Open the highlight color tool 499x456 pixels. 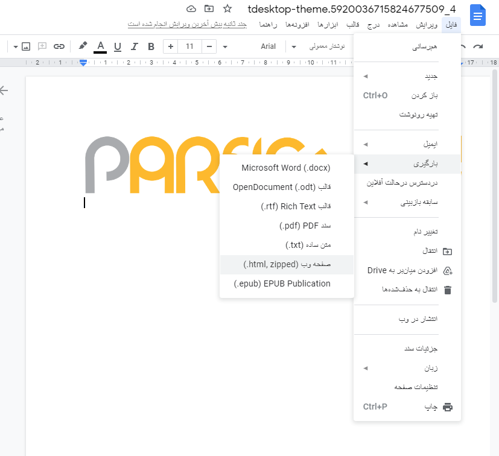(83, 46)
